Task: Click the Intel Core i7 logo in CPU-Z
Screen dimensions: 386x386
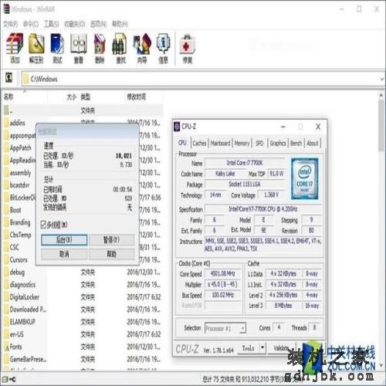Action: [304, 178]
